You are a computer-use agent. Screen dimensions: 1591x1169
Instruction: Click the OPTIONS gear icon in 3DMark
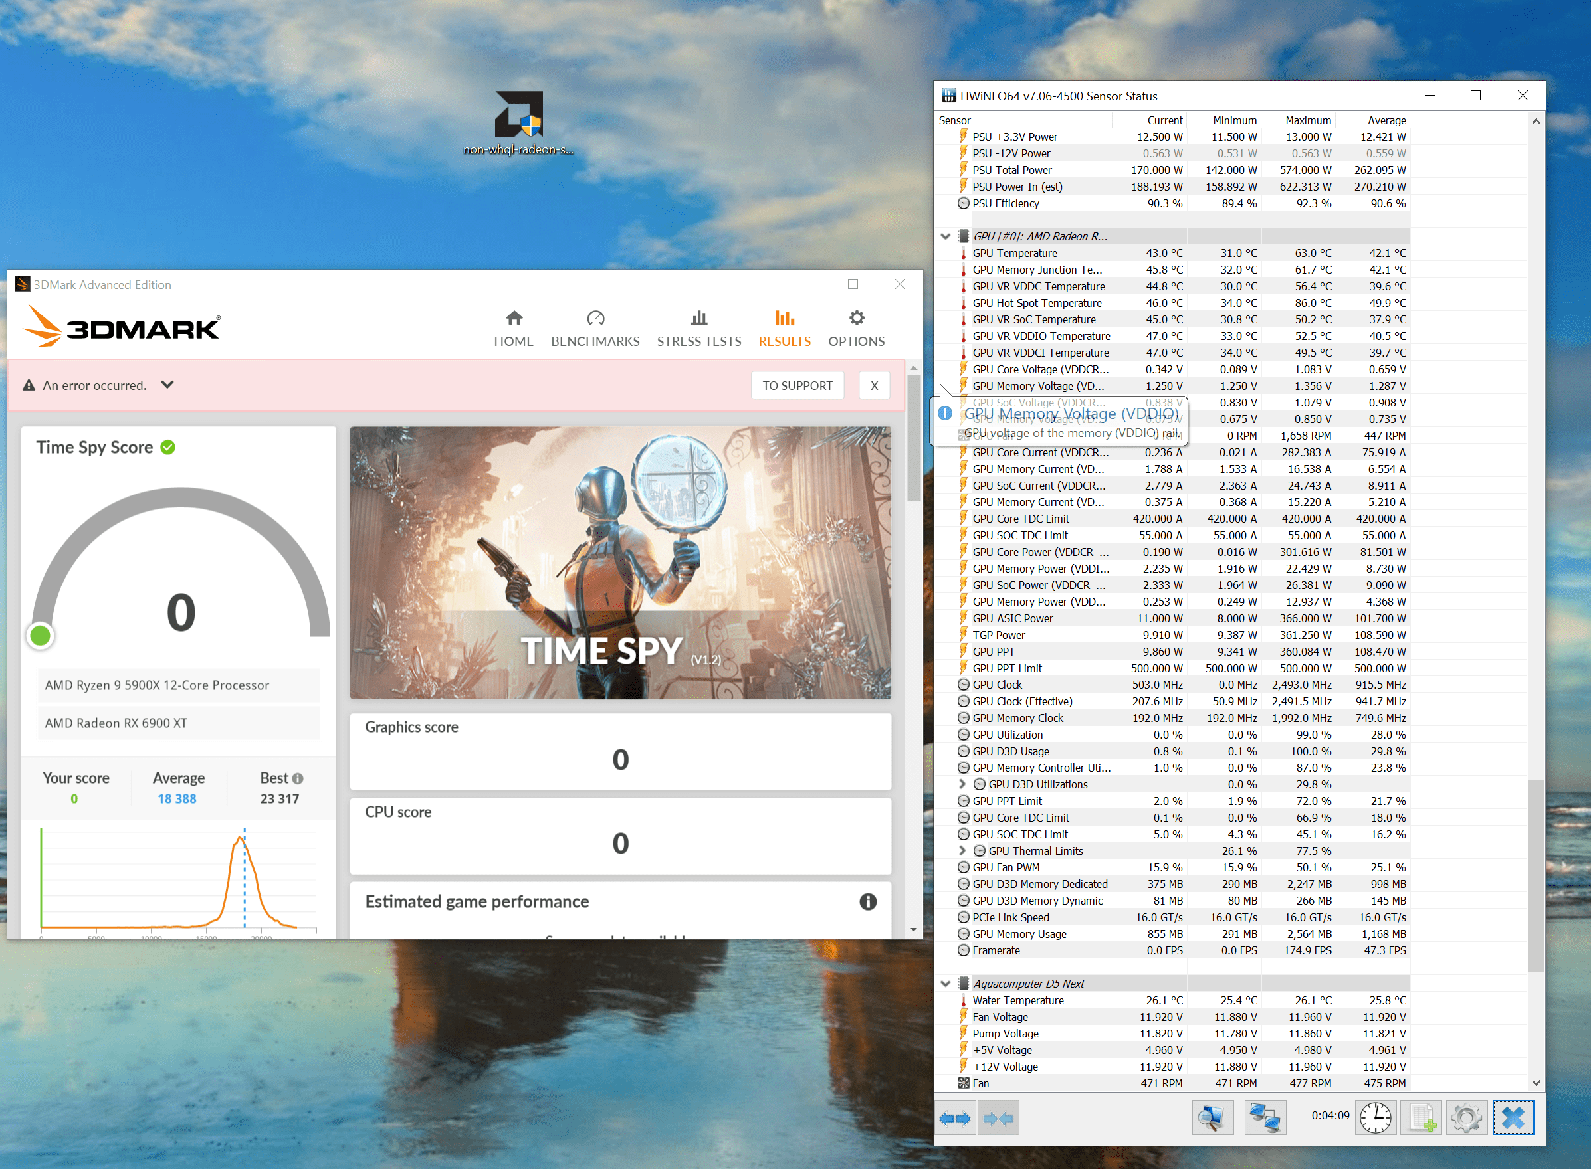point(857,317)
